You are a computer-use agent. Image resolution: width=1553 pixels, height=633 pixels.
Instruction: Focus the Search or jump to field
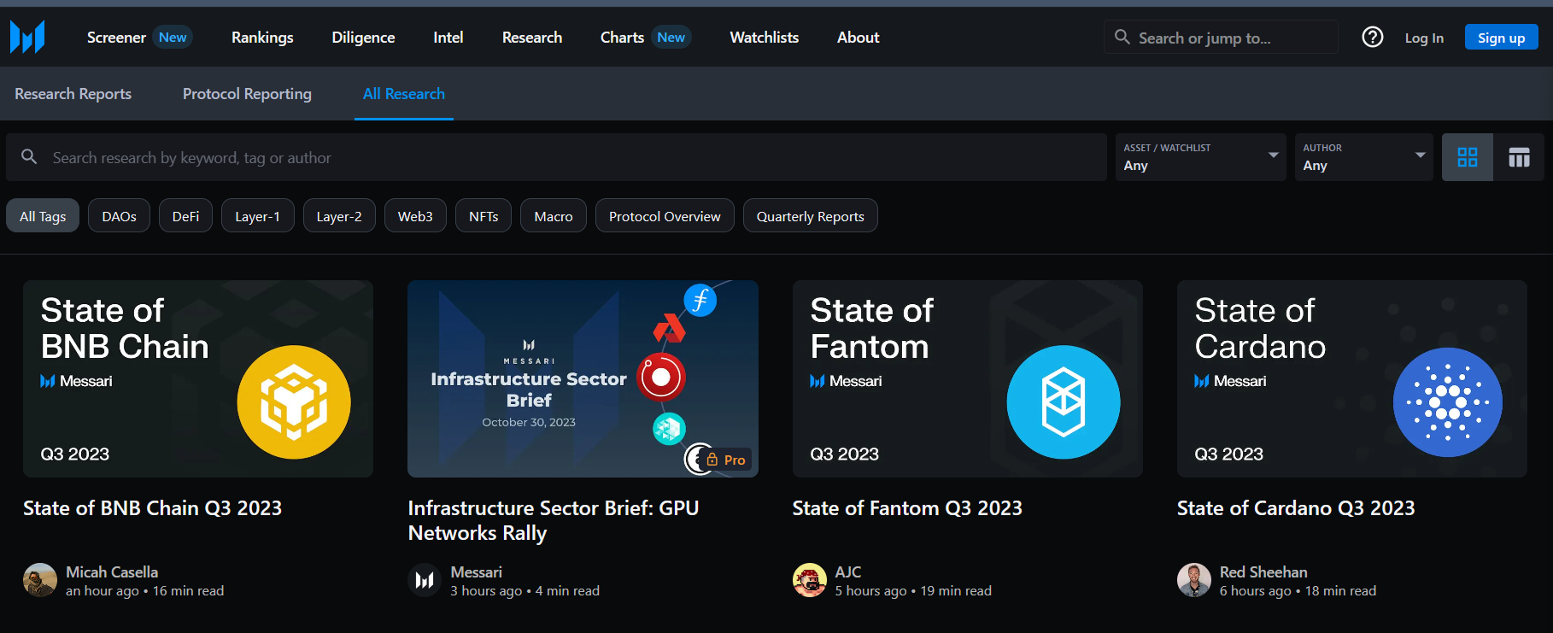click(1230, 38)
